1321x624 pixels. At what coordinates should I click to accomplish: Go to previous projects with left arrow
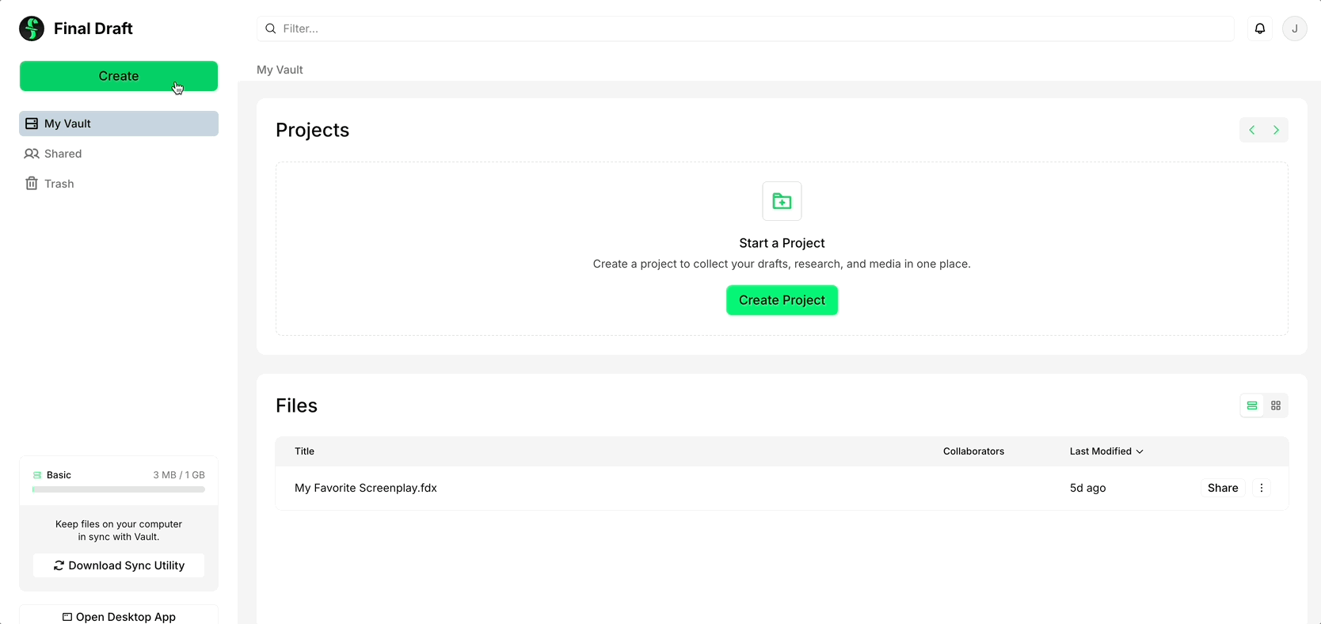click(x=1252, y=130)
